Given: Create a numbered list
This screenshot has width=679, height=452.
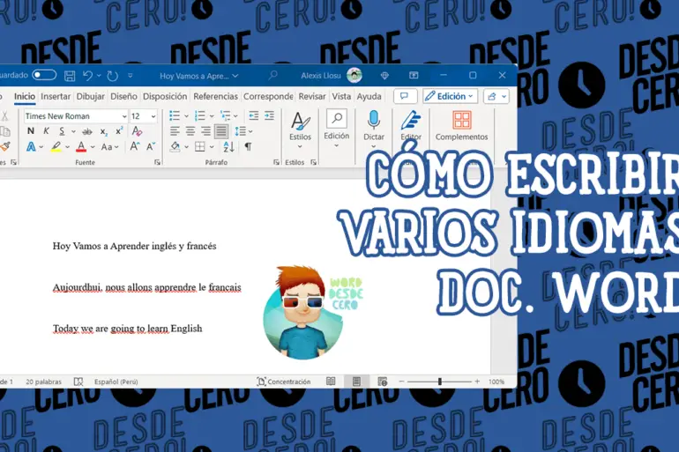Looking at the screenshot, I should point(199,115).
